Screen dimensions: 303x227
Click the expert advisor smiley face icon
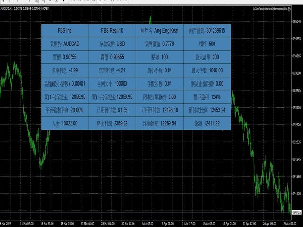point(289,9)
